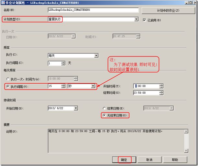Screen dimensions: 198x166
Task: Click the 结束时间 field showing 23:59:00
Action: 146,93
